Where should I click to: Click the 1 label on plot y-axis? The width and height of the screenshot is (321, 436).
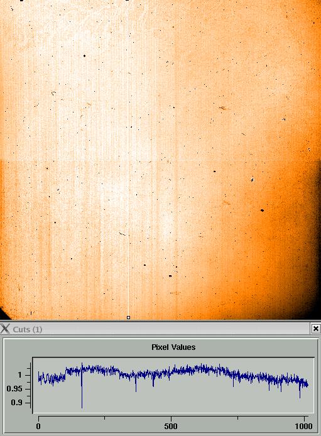(x=19, y=375)
